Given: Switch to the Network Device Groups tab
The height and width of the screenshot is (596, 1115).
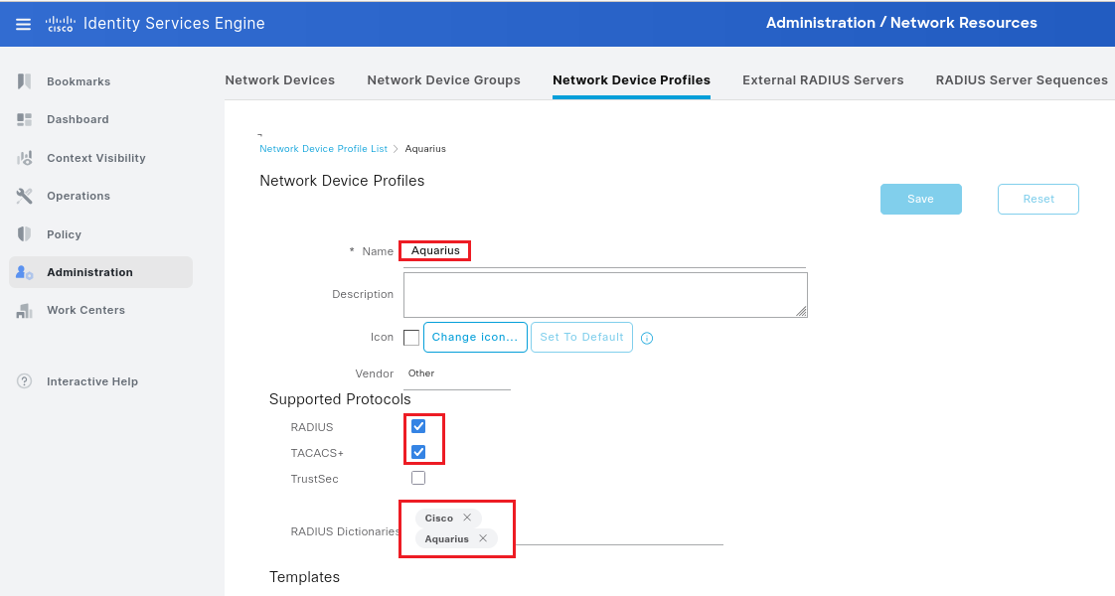Looking at the screenshot, I should pos(444,80).
